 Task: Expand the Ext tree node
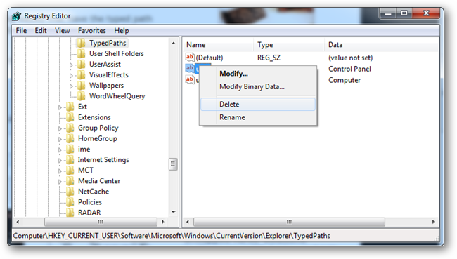(x=60, y=107)
